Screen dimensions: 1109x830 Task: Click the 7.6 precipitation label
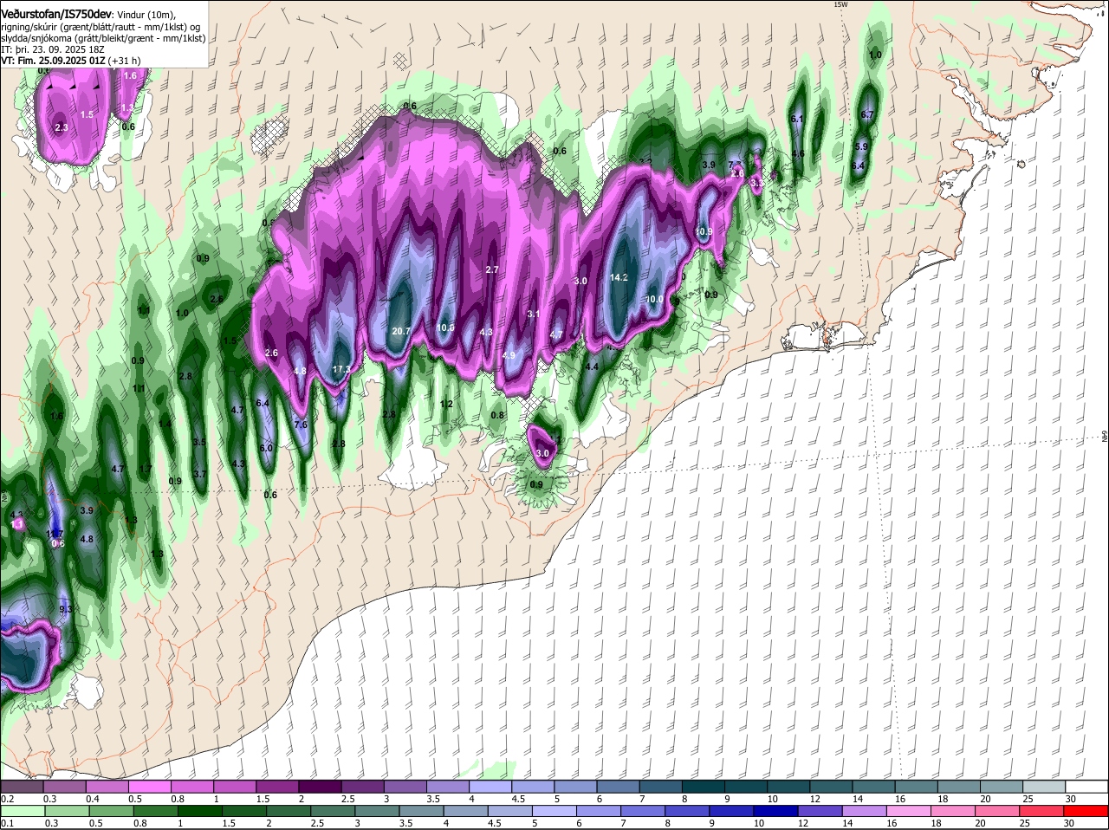click(301, 425)
